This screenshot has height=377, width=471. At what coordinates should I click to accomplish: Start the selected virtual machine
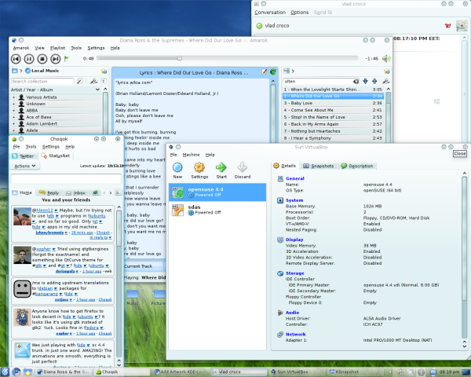(x=221, y=170)
